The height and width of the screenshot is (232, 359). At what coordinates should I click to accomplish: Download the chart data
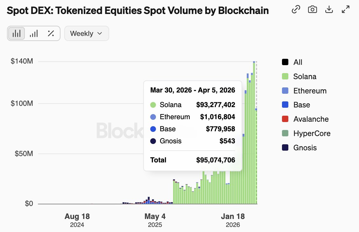pyautogui.click(x=329, y=10)
